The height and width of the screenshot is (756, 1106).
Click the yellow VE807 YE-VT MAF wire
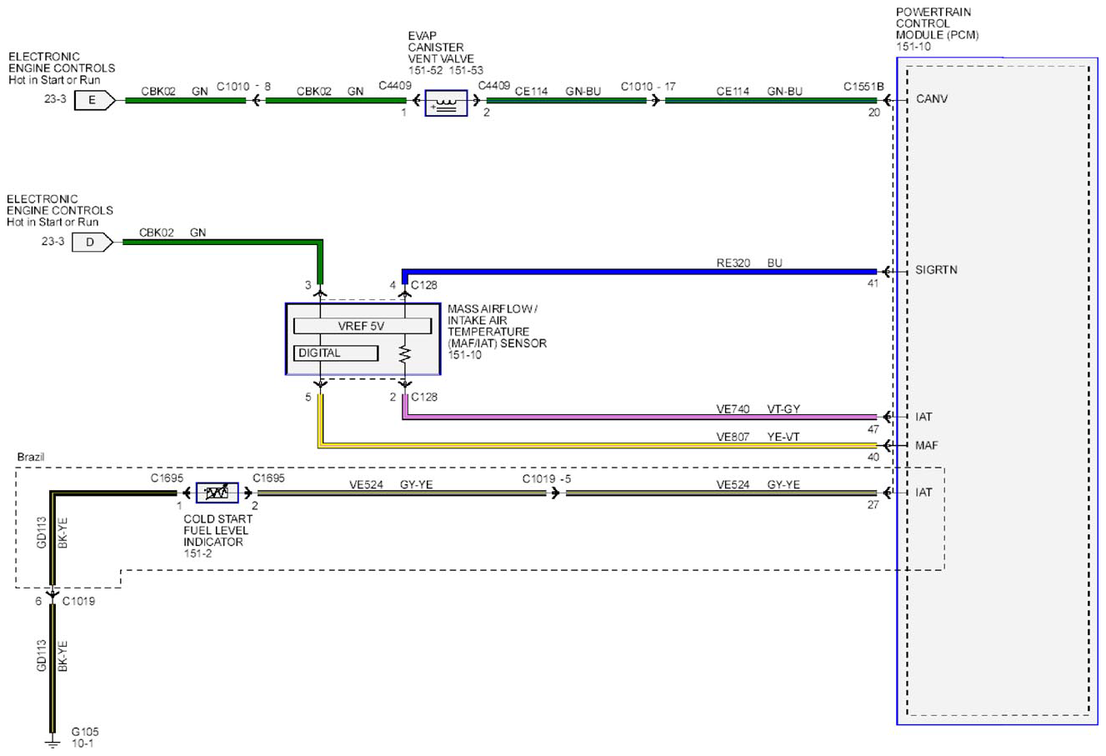(597, 444)
